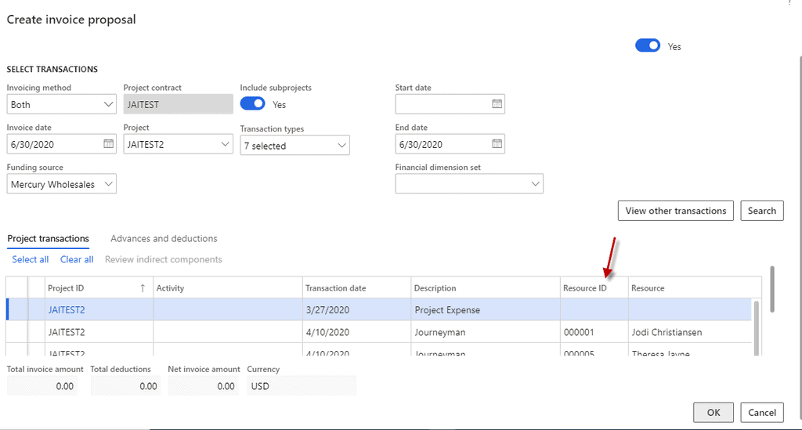
Task: Click the Jodi Christiansen resource cell
Action: [x=691, y=332]
